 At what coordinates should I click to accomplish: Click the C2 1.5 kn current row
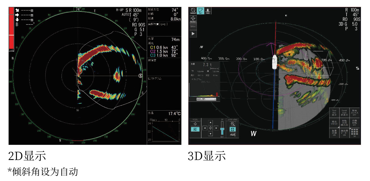pos(164,51)
